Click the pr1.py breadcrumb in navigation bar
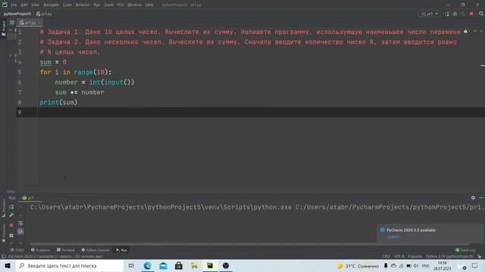485x272 pixels. 44,14
